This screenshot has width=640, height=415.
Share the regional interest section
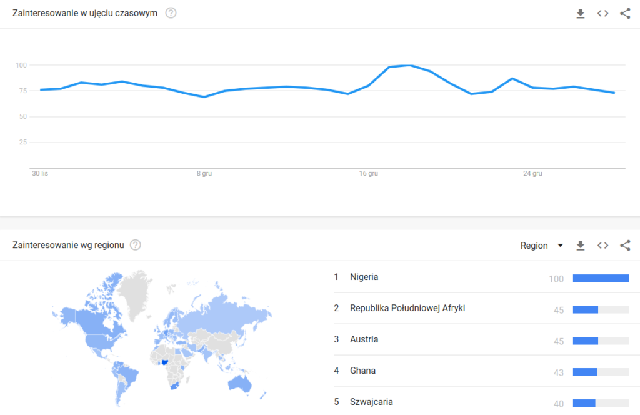pos(625,246)
